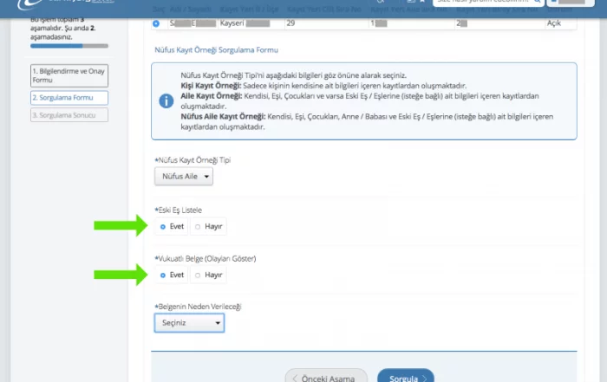This screenshot has height=382, width=607.
Task: Click the 29 cell in the record table
Action: 326,23
